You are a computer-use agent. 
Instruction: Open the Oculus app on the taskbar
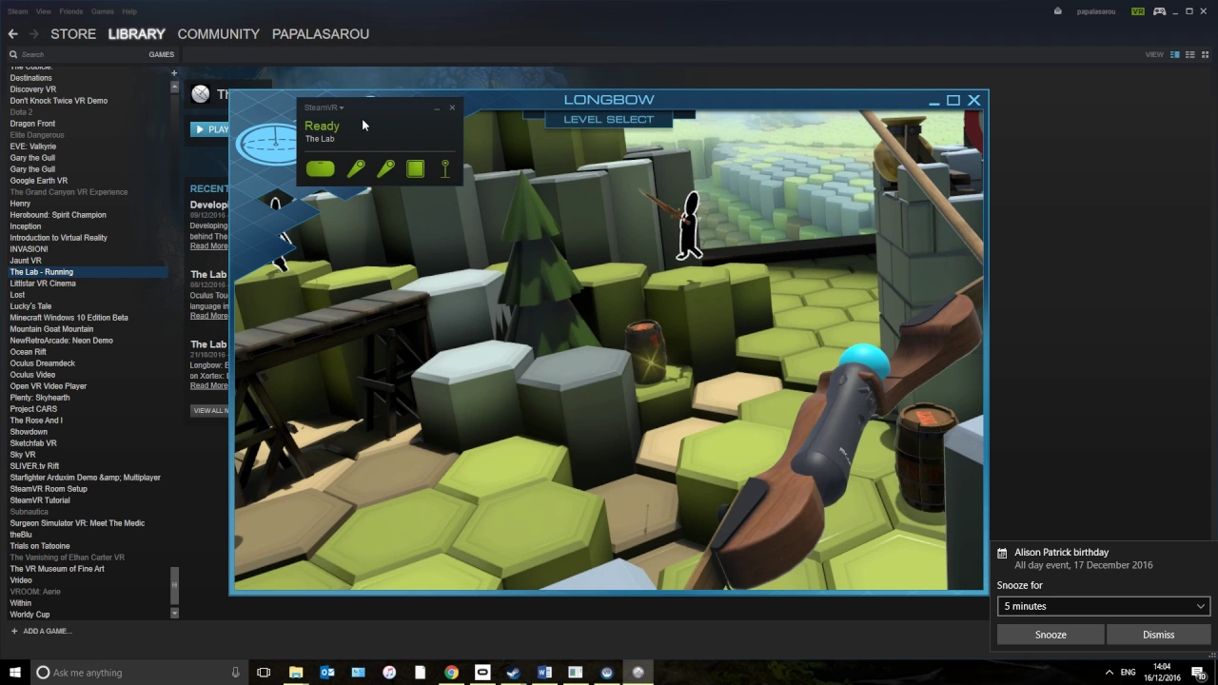click(482, 673)
